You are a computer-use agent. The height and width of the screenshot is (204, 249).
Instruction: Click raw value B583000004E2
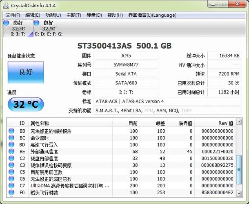[x=218, y=193]
